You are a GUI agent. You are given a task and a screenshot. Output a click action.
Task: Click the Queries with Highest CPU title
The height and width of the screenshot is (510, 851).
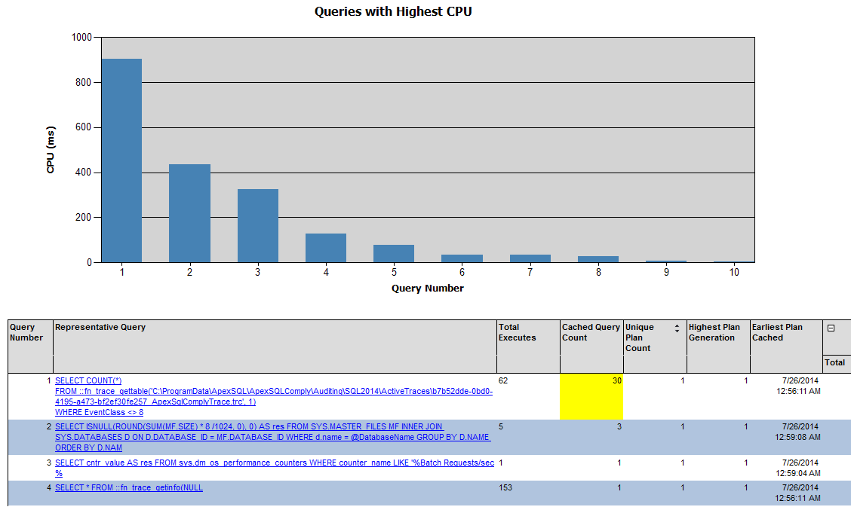[393, 12]
